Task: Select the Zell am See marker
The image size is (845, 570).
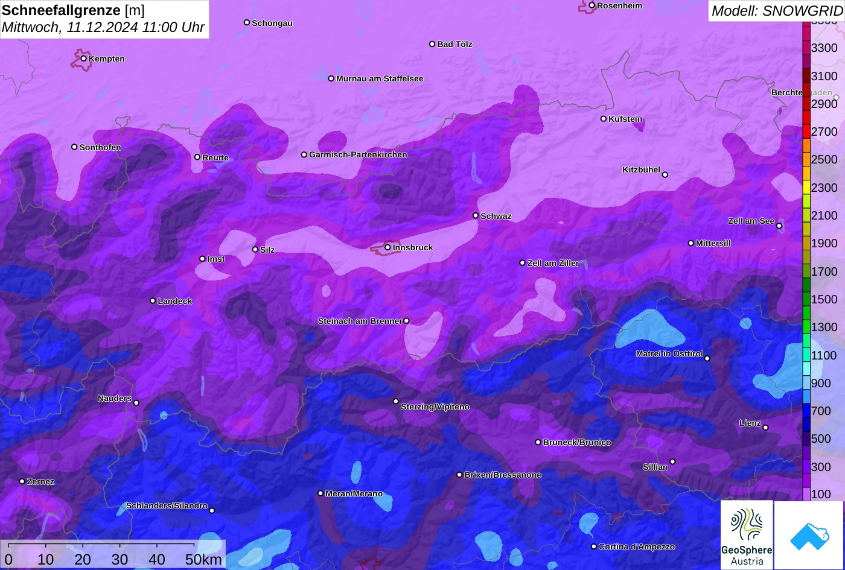Action: pos(779,226)
